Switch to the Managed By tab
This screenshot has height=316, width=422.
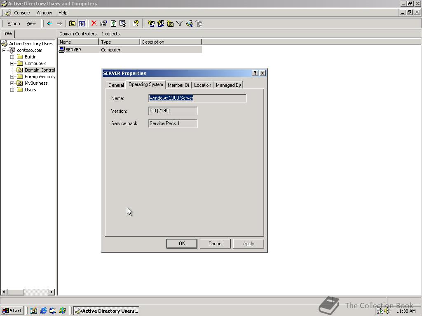point(228,85)
